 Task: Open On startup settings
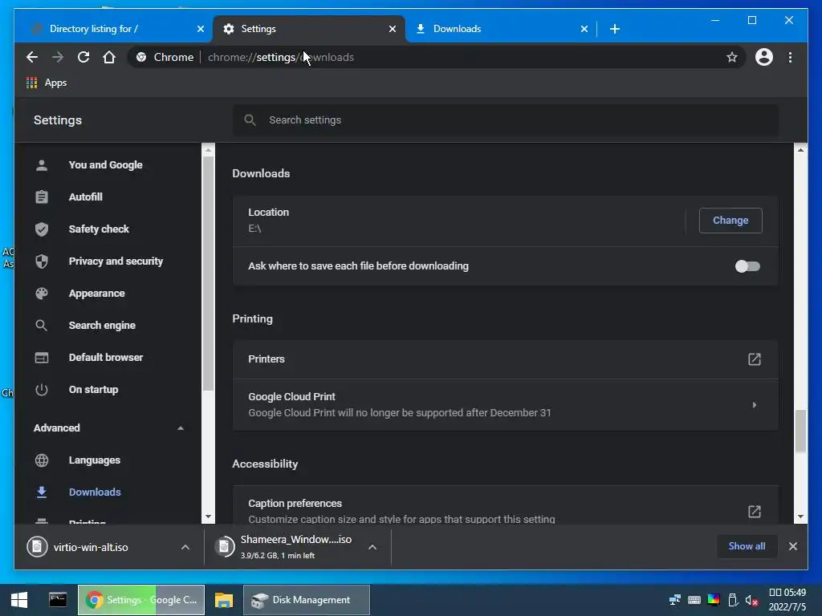[x=93, y=390]
